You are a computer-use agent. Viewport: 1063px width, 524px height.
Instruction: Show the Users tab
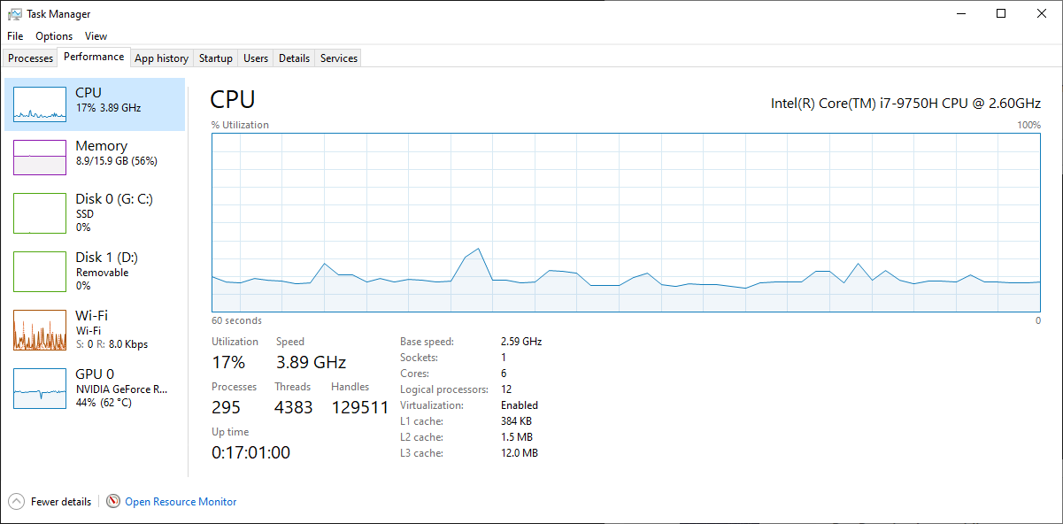click(x=256, y=58)
